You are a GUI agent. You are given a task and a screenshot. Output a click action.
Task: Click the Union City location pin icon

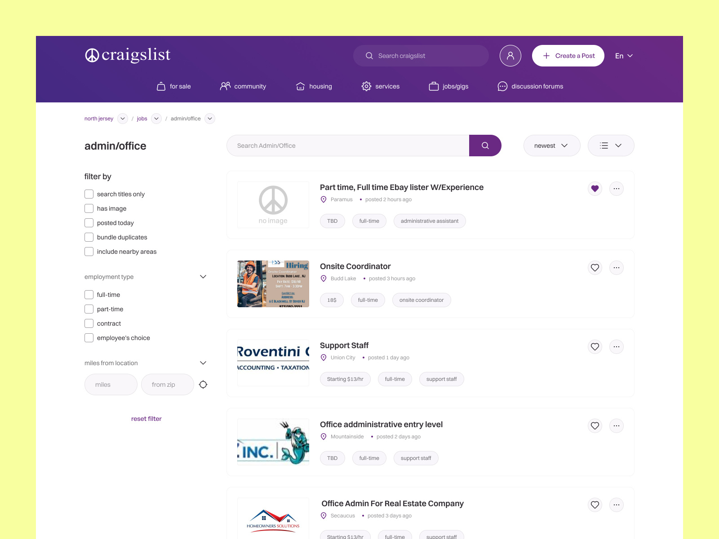click(324, 358)
